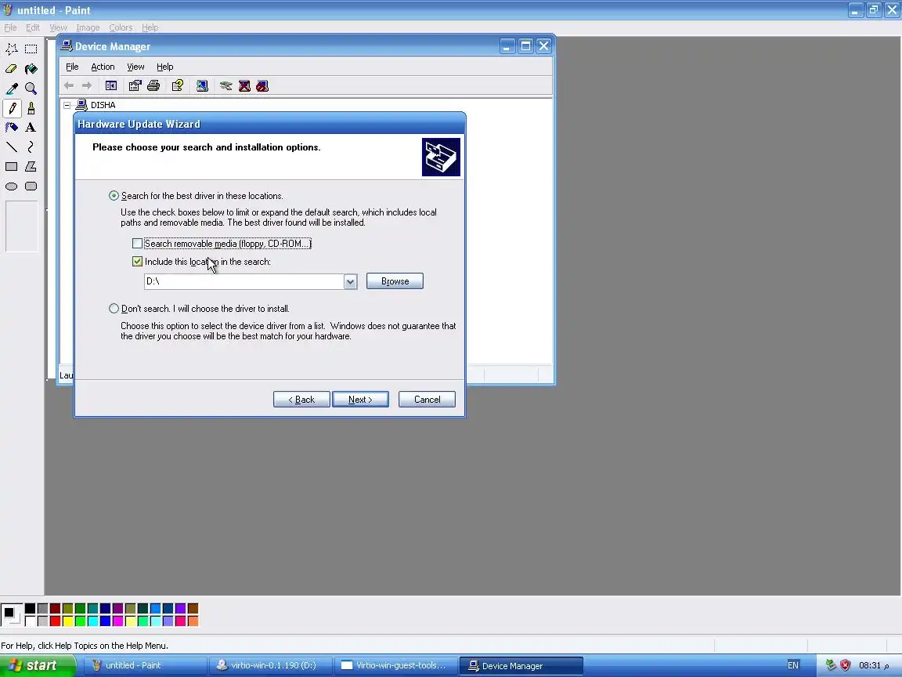902x677 pixels.
Task: Select 'Search for the best driver' radio option
Action: tap(114, 196)
